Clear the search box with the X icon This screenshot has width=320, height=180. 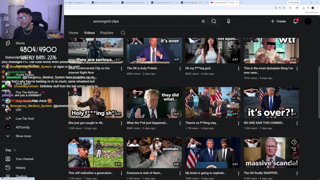click(203, 21)
